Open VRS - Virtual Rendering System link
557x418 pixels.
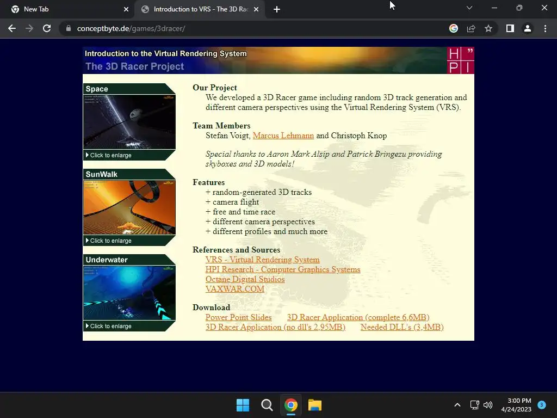pyautogui.click(x=263, y=260)
